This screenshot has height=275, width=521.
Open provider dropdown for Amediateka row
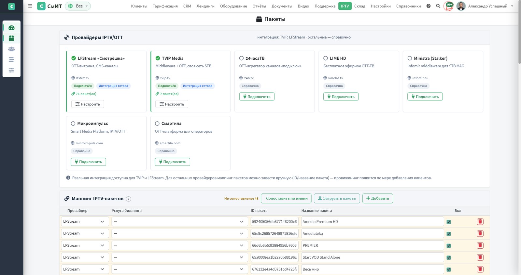[x=85, y=233]
